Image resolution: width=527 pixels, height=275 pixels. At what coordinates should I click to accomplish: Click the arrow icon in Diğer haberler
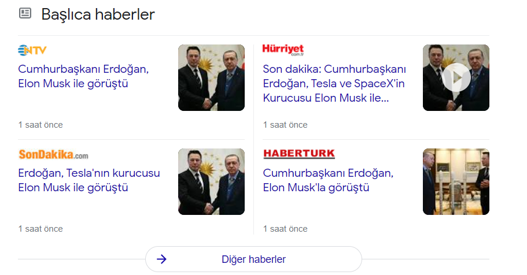[161, 259]
